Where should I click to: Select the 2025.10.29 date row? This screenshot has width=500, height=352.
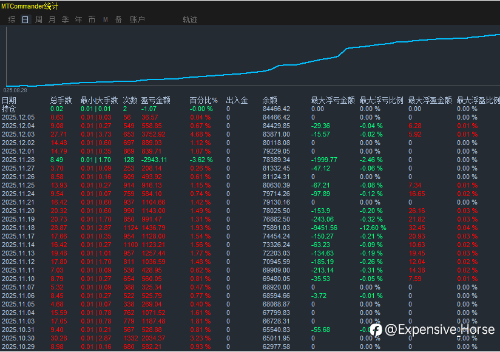point(250,347)
